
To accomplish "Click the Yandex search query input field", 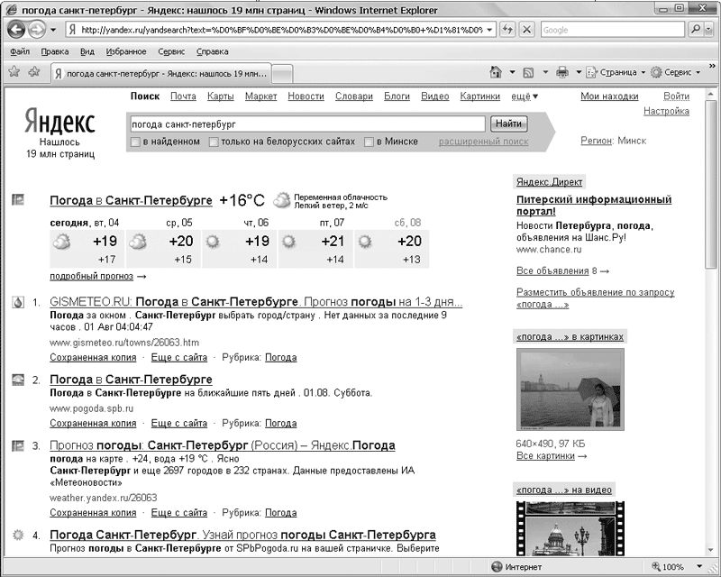I will (307, 124).
